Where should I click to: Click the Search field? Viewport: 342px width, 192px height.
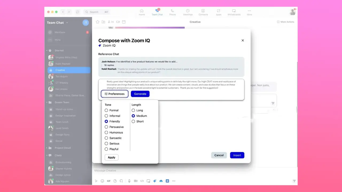pos(96,12)
